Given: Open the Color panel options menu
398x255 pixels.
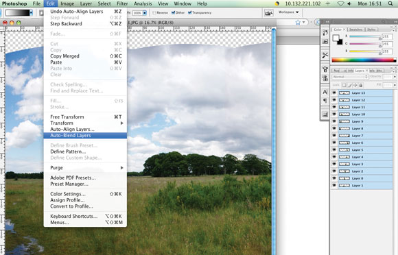Looking at the screenshot, I should click(x=394, y=29).
